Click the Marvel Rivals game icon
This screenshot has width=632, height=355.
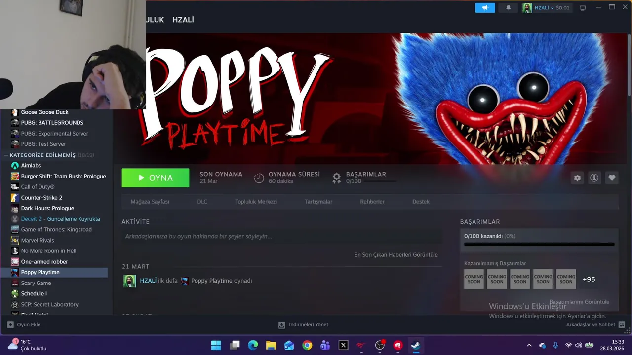tap(15, 240)
